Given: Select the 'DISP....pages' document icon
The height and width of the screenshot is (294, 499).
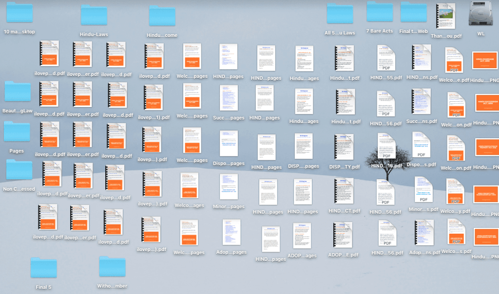Looking at the screenshot, I should (x=304, y=146).
